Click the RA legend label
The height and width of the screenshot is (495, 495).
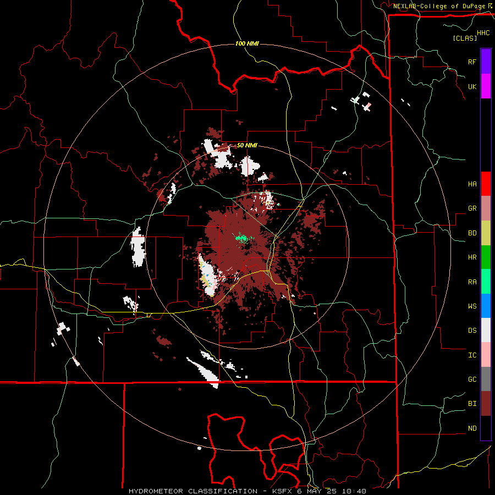tap(472, 282)
